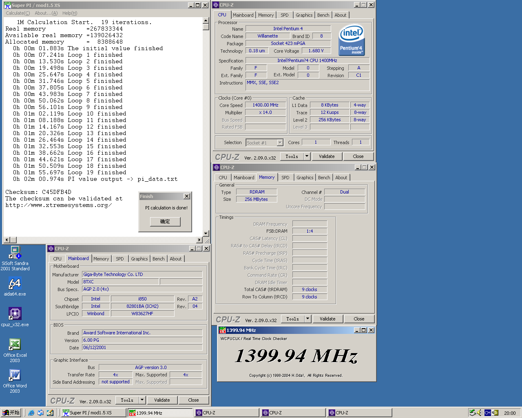Open Tools dropdown arrow in Mainboard window

[x=142, y=400]
